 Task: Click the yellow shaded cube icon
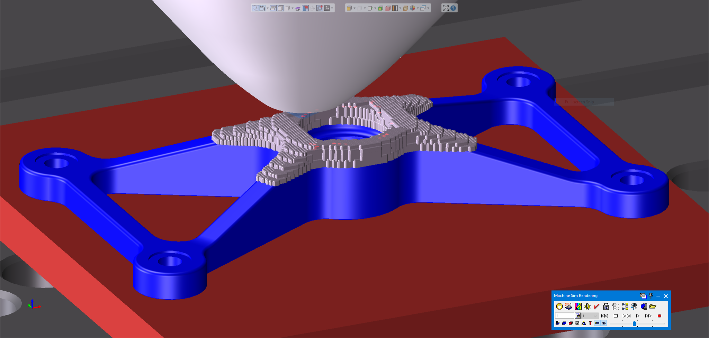(349, 8)
